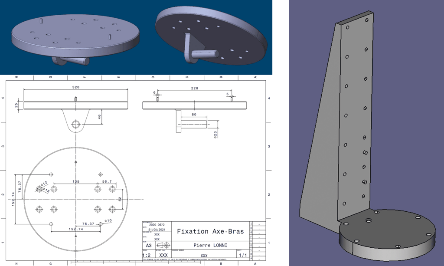This screenshot has width=444, height=266.
Task: Select the "62" vertical dimension
Action: 120,199
